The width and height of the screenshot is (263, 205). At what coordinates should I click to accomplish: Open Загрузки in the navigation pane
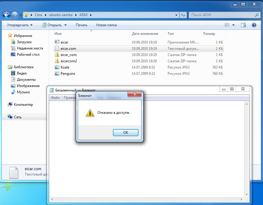pyautogui.click(x=24, y=42)
